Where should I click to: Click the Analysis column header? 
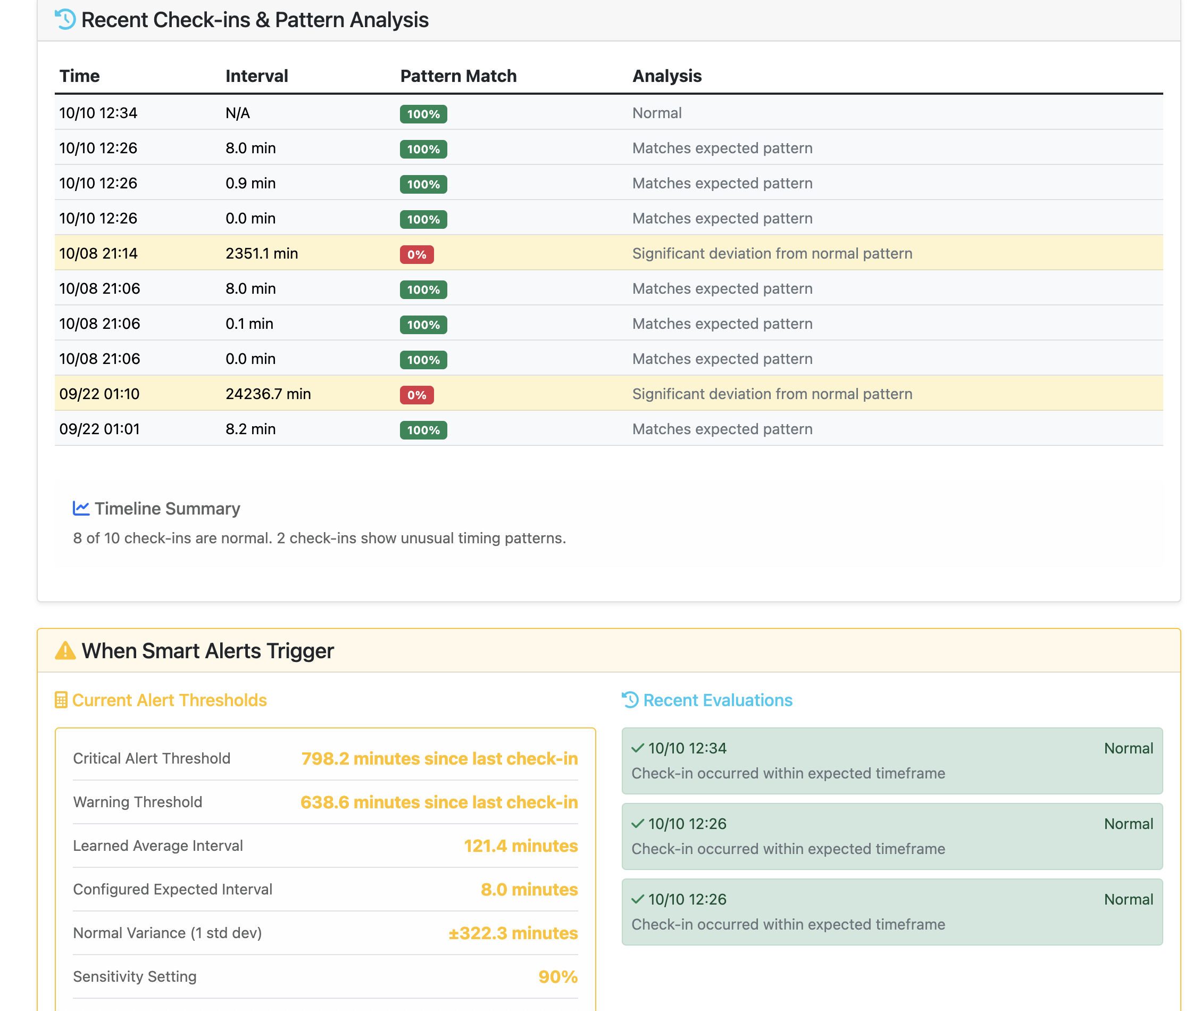pyautogui.click(x=666, y=76)
